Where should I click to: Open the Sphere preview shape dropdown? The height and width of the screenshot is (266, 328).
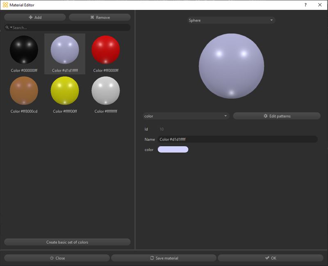click(x=231, y=20)
